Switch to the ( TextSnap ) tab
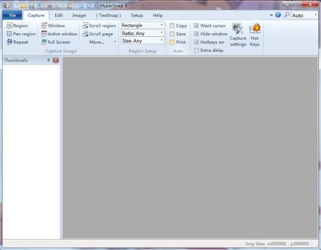The height and width of the screenshot is (250, 321). 108,15
